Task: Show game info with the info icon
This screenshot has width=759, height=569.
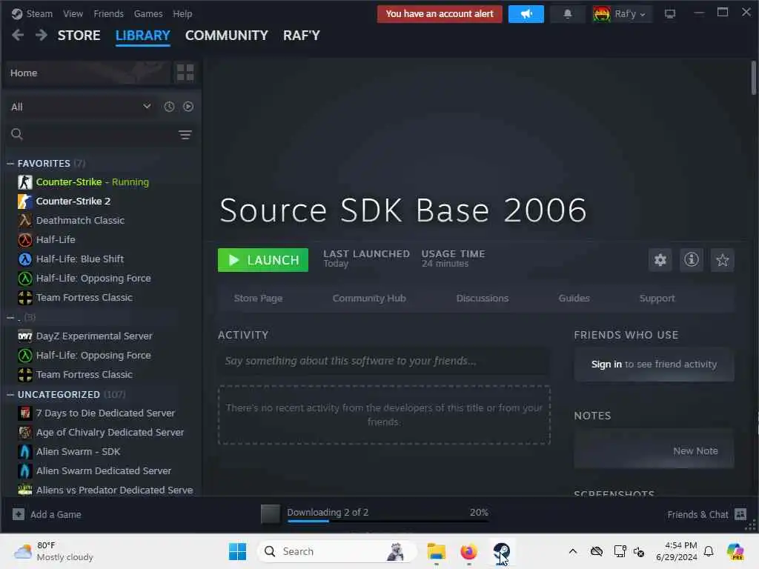Action: [x=692, y=260]
